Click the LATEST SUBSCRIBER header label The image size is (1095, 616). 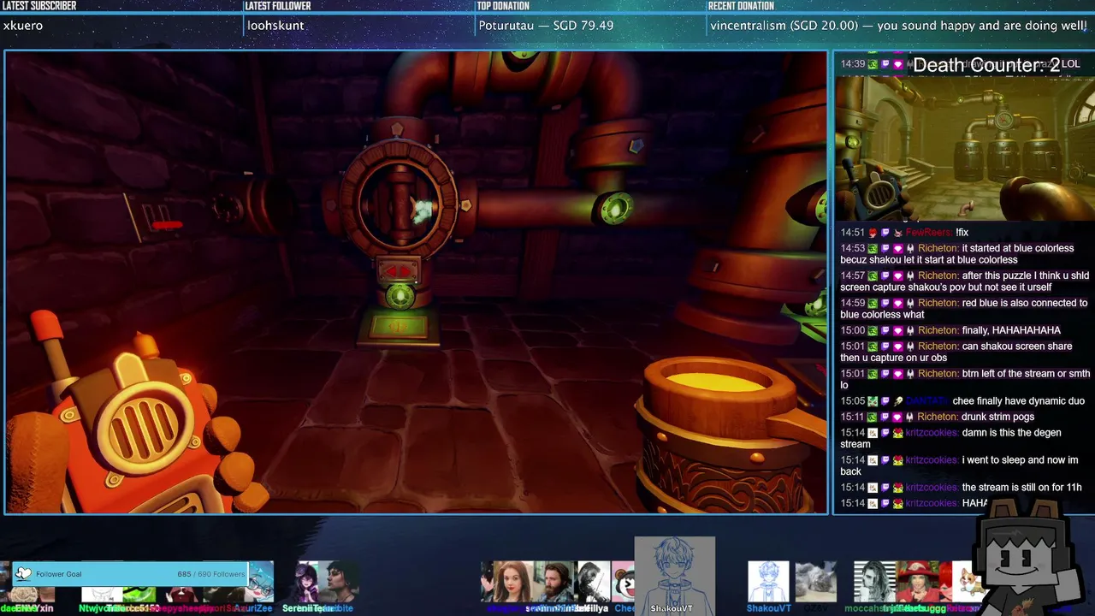point(39,6)
